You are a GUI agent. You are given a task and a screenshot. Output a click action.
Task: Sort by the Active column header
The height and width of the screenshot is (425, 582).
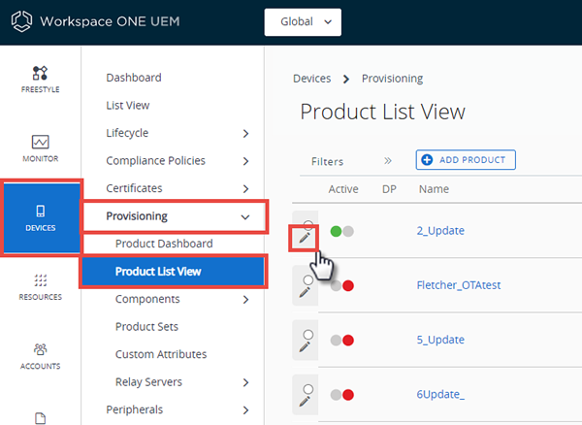pyautogui.click(x=343, y=189)
